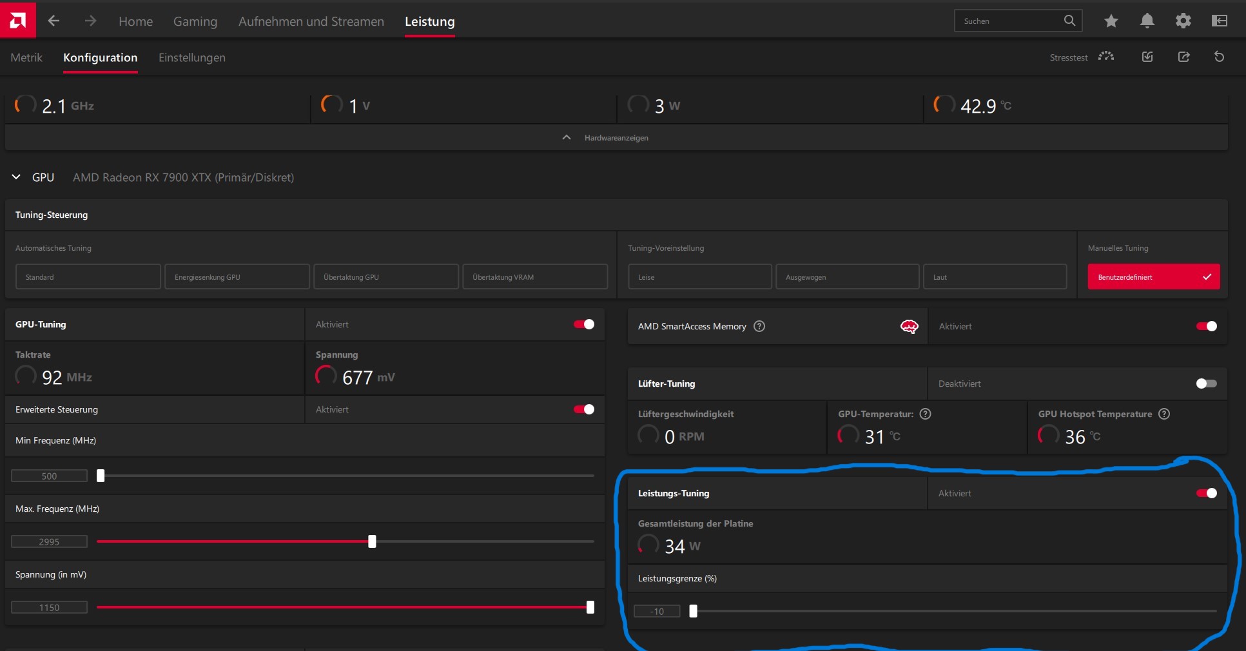Image resolution: width=1246 pixels, height=651 pixels.
Task: Open AMD SmartAccess Memory help icon
Action: (x=759, y=326)
